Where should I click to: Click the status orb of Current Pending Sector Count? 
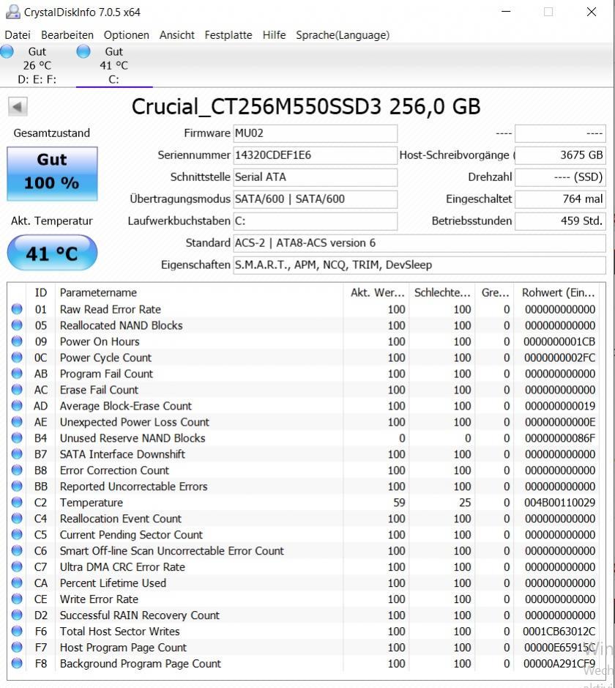17,534
